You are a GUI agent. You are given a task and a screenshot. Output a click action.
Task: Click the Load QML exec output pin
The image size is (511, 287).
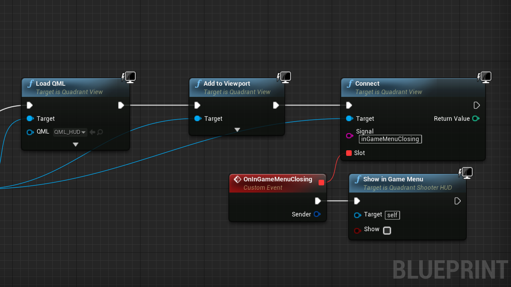click(121, 105)
